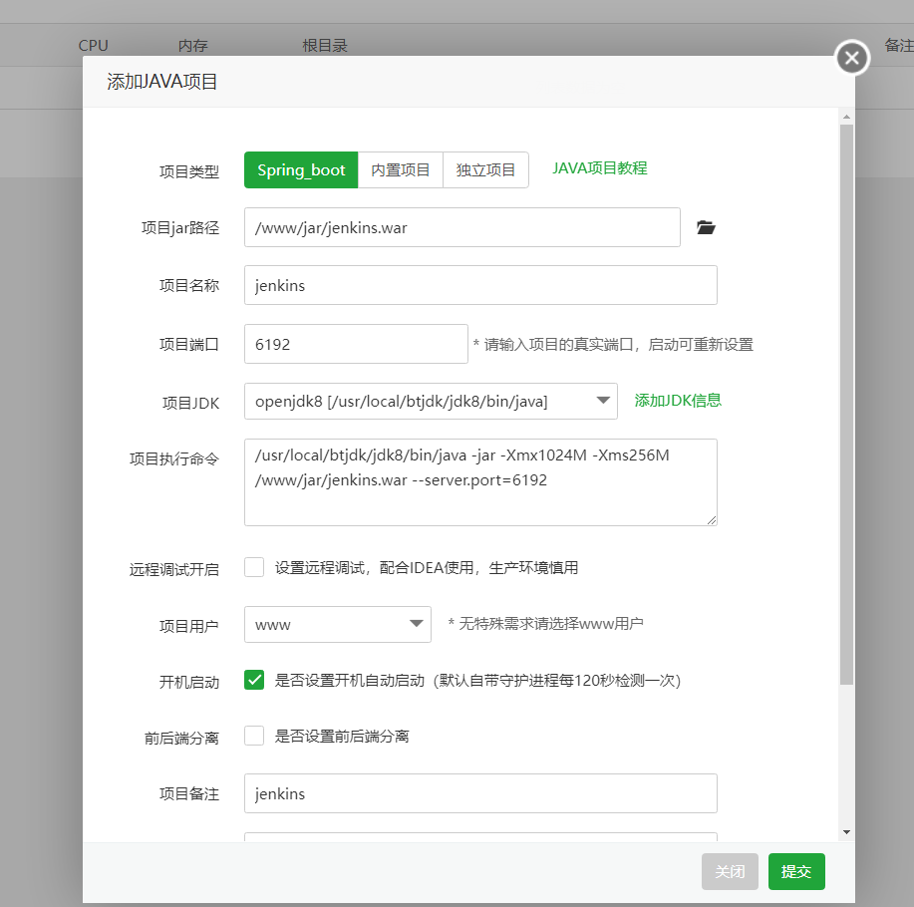
Task: Click the 根目录 column header behind dialog
Action: [325, 46]
